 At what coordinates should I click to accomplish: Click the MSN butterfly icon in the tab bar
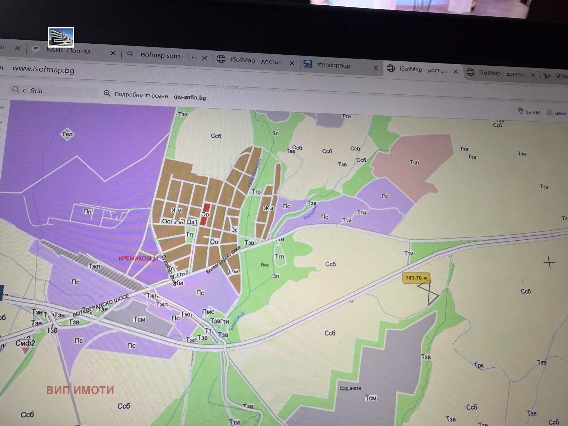(x=547, y=76)
